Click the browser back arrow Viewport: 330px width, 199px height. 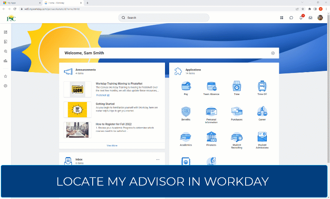click(x=4, y=9)
